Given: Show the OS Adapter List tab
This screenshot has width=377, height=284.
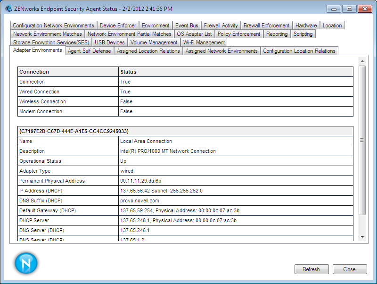Looking at the screenshot, I should 194,34.
